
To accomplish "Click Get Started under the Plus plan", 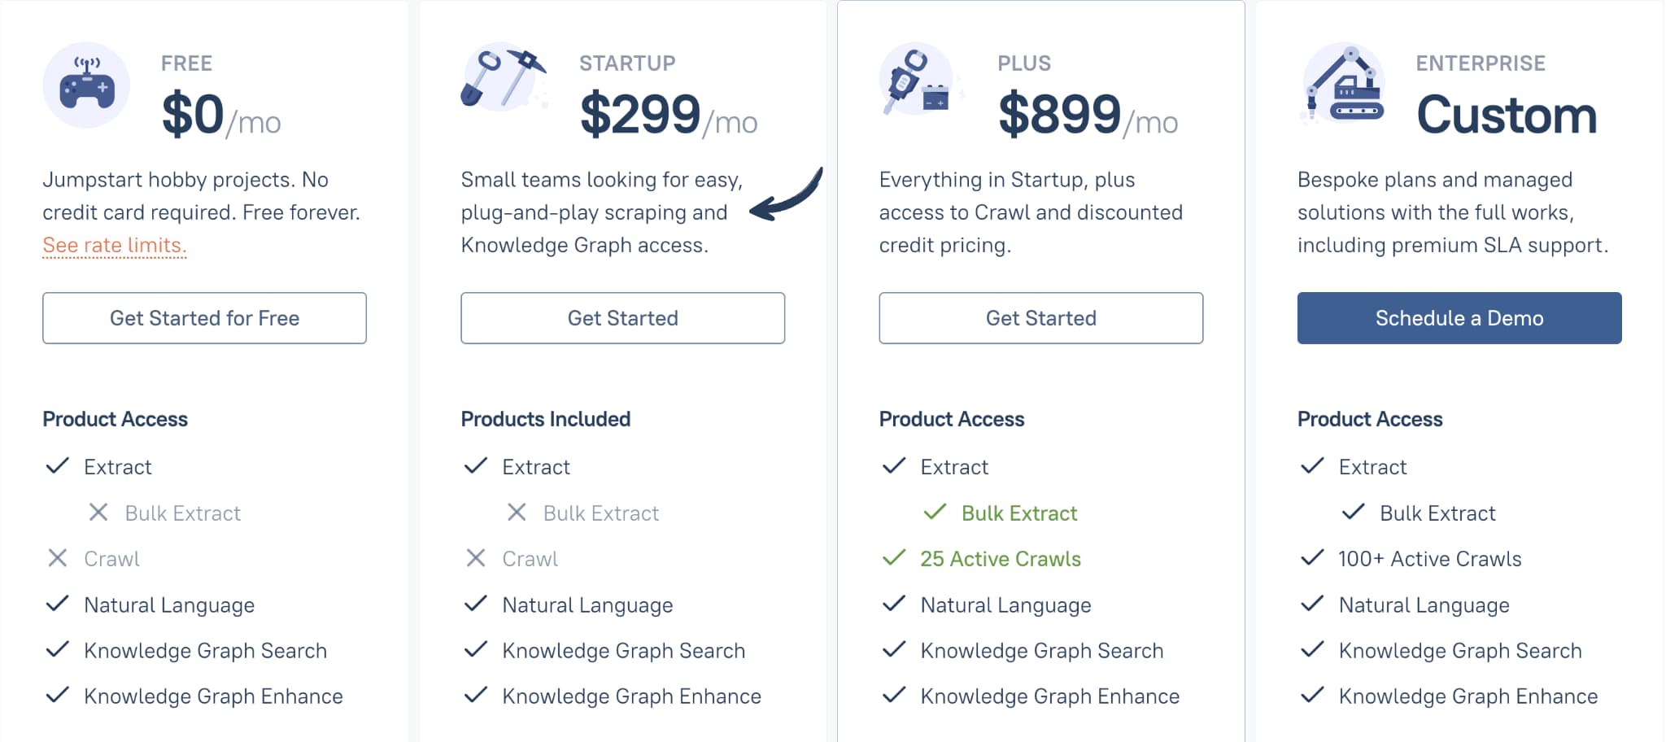I will click(x=1041, y=318).
